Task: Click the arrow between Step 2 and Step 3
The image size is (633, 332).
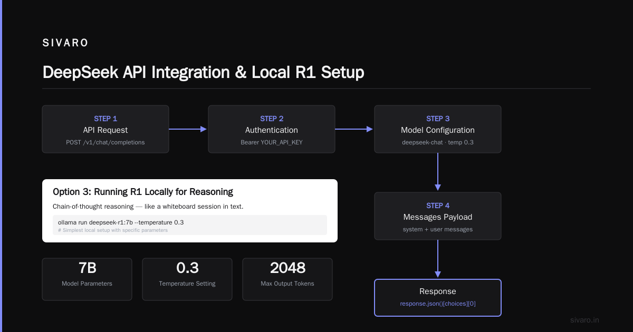Action: tap(354, 129)
